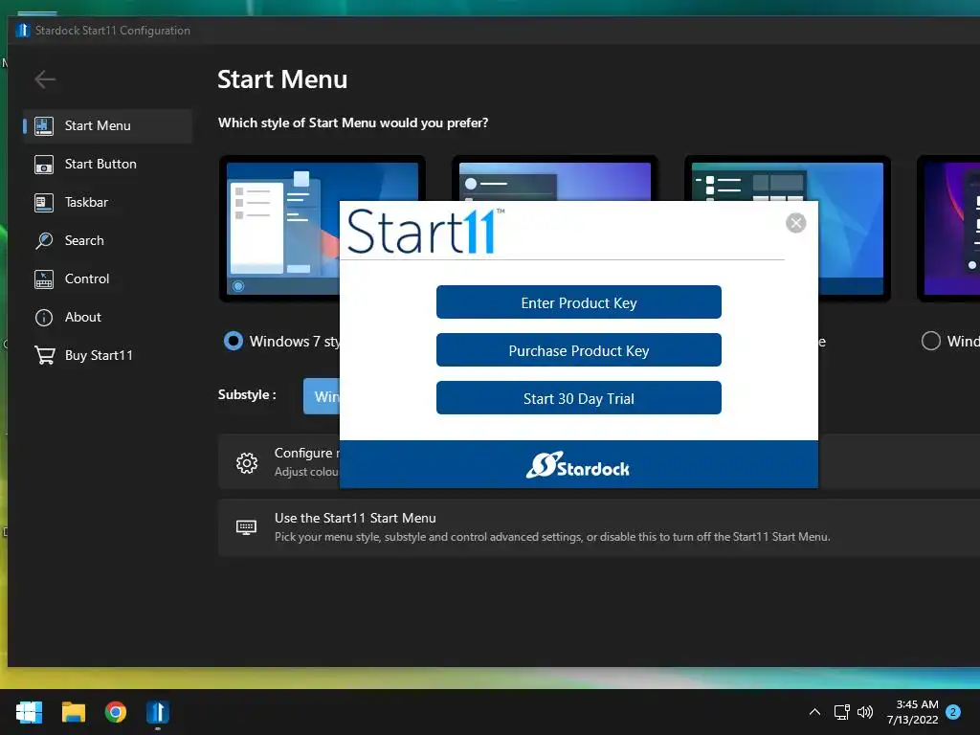Click the Configure menu gear icon
This screenshot has width=980, height=735.
pos(247,462)
